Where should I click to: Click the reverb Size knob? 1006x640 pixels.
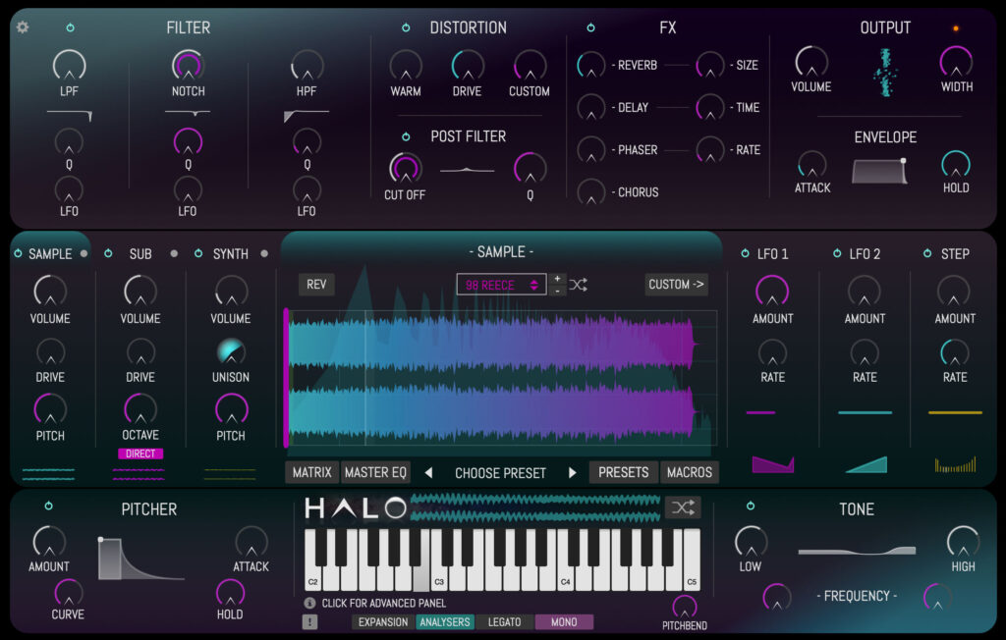point(710,66)
